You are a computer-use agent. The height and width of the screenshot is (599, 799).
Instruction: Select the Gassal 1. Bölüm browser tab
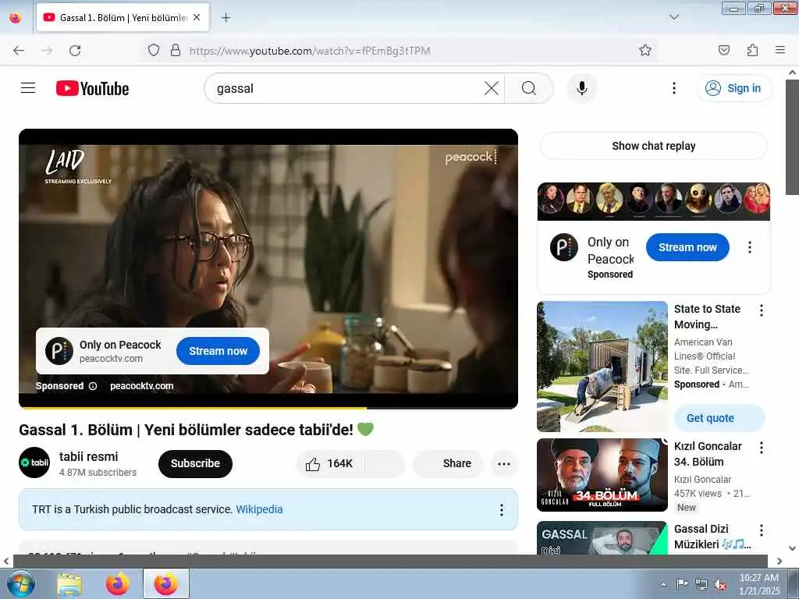[x=123, y=17]
